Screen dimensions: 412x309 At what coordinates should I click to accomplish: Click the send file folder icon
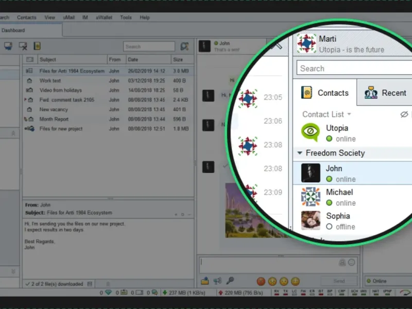(x=205, y=281)
